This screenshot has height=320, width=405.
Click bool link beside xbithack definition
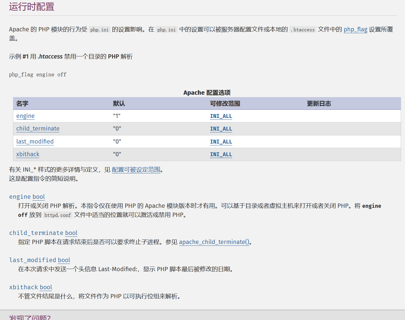(x=46, y=287)
